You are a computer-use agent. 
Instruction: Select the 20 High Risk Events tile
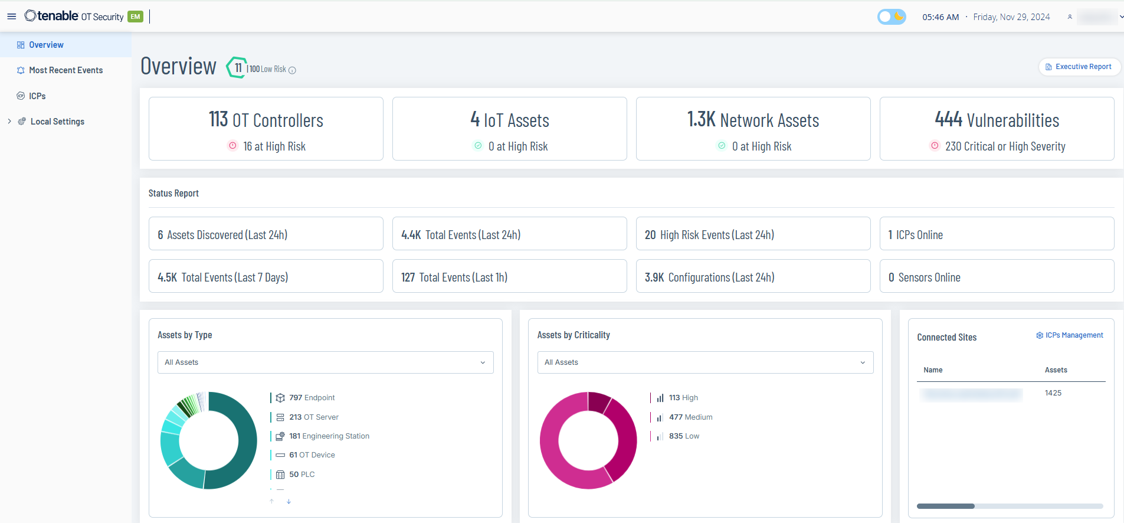[x=753, y=234]
